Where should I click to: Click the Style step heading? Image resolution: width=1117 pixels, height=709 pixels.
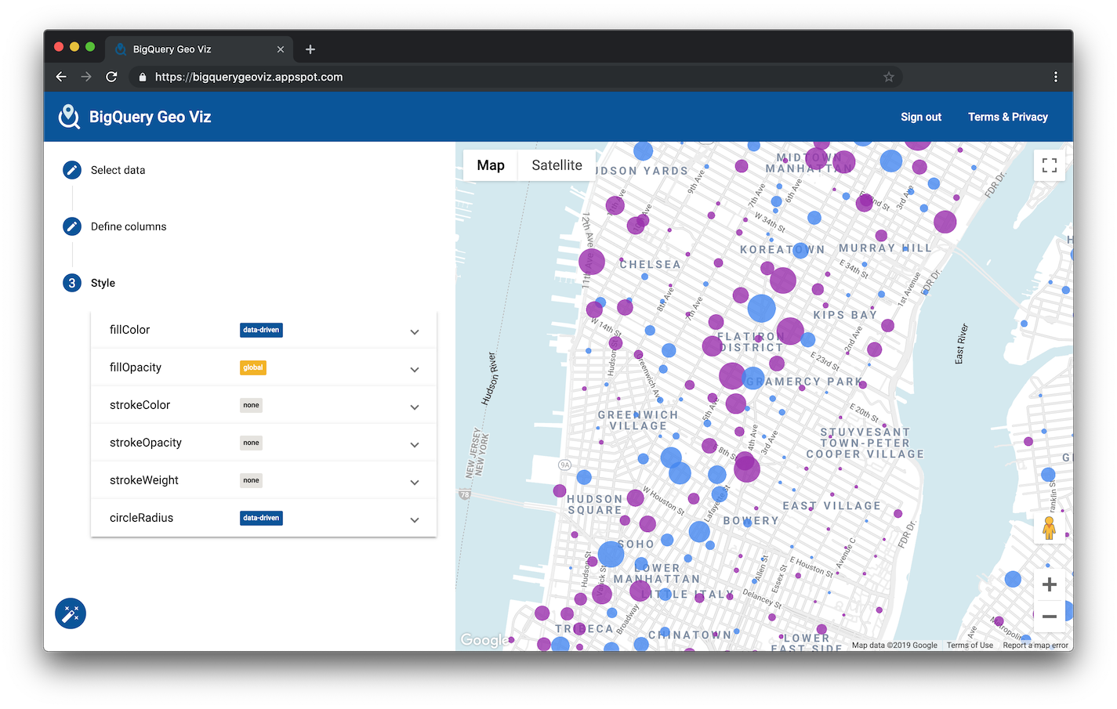click(103, 283)
